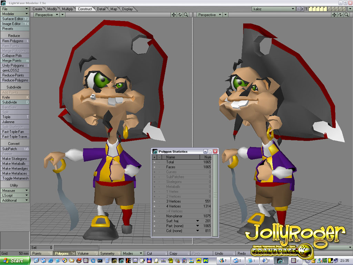The image size is (353, 265).
Task: Click the layer options dropdown at top right
Action: click(x=350, y=9)
